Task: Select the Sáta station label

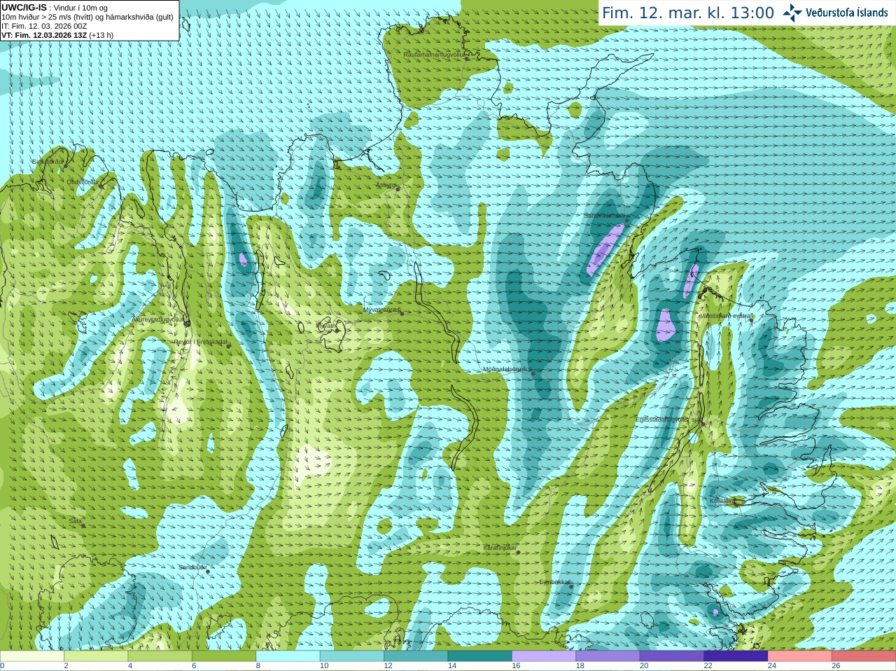Action: click(x=75, y=521)
